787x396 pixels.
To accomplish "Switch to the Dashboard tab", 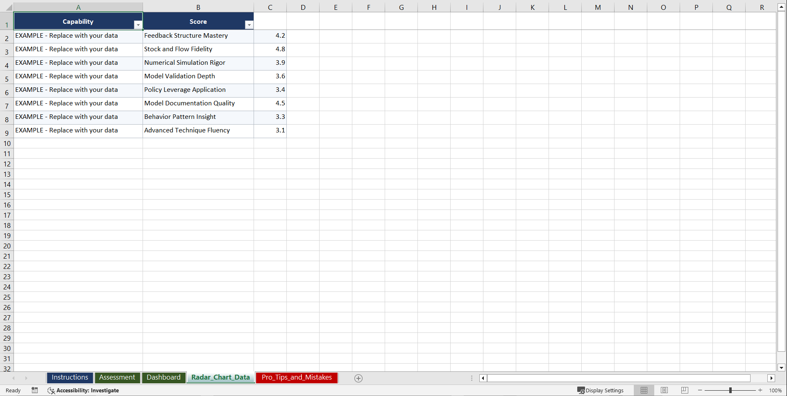I will pyautogui.click(x=163, y=378).
